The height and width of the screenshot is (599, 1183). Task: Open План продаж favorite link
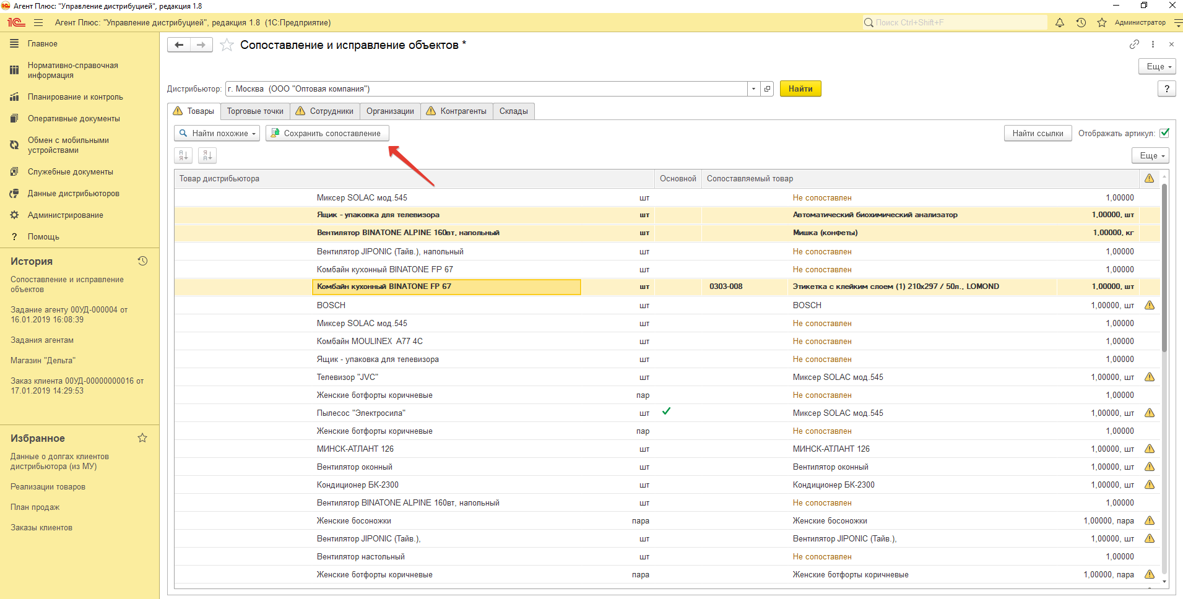(35, 507)
